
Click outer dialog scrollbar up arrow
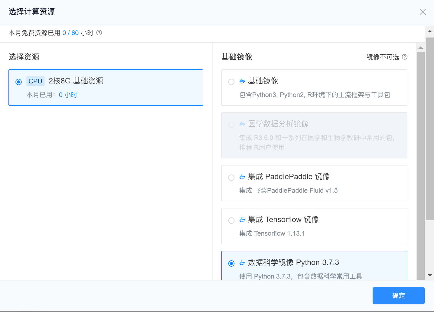pos(430,32)
